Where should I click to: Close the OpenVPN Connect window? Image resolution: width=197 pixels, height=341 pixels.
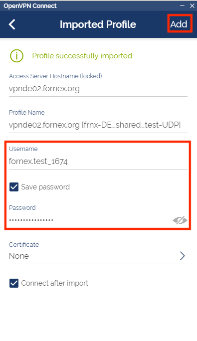[192, 5]
